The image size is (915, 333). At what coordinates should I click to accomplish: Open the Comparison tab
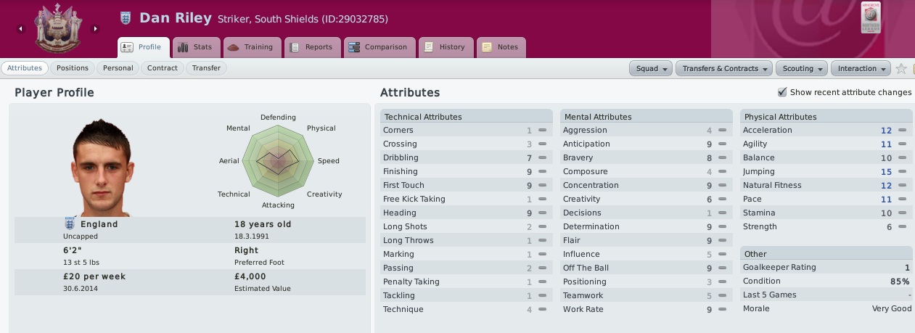point(379,47)
